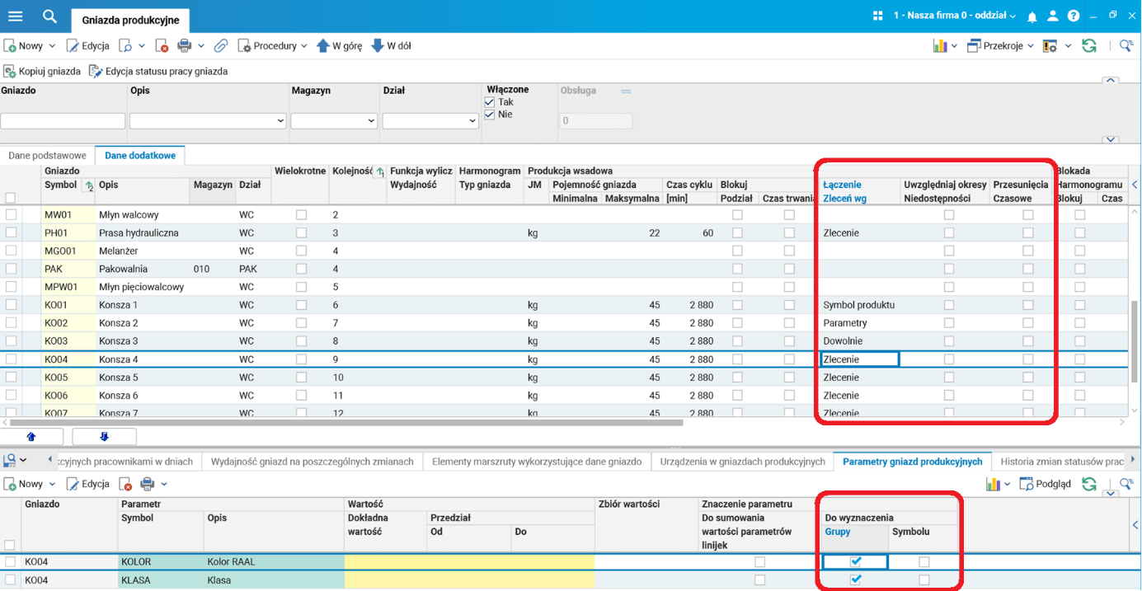This screenshot has width=1142, height=591.
Task: Click the print icon in top toolbar
Action: pyautogui.click(x=185, y=46)
